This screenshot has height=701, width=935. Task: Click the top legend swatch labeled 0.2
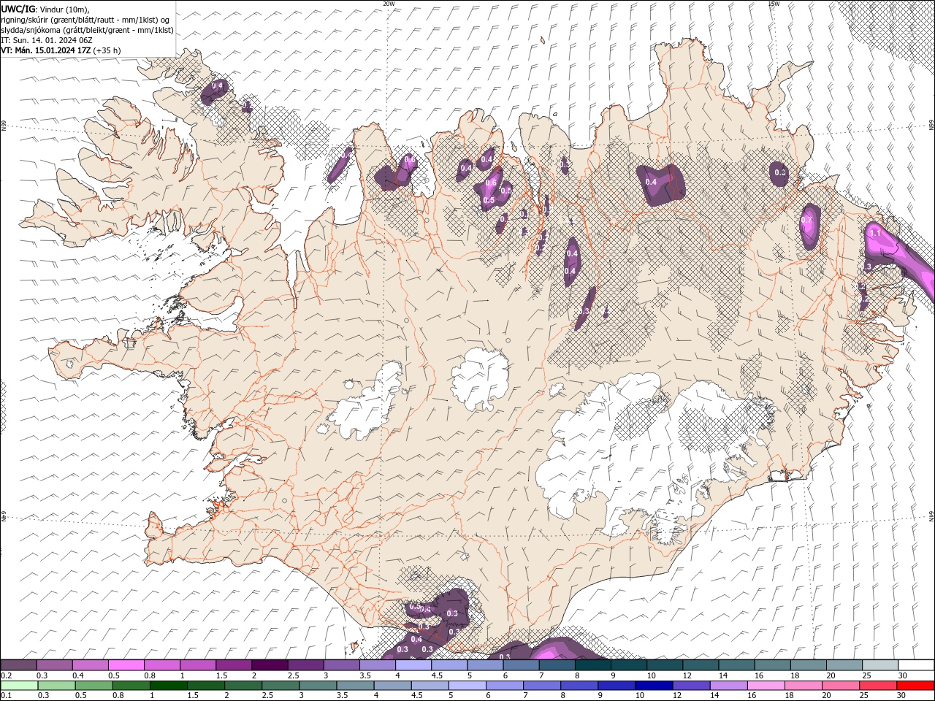point(19,665)
